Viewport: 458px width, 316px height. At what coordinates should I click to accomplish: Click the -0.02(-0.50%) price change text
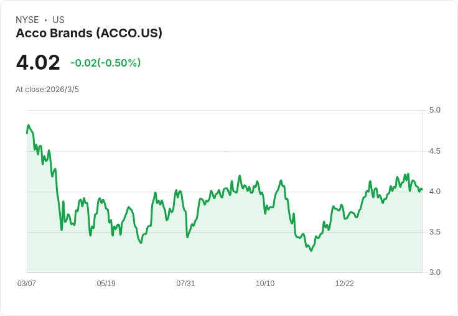105,63
